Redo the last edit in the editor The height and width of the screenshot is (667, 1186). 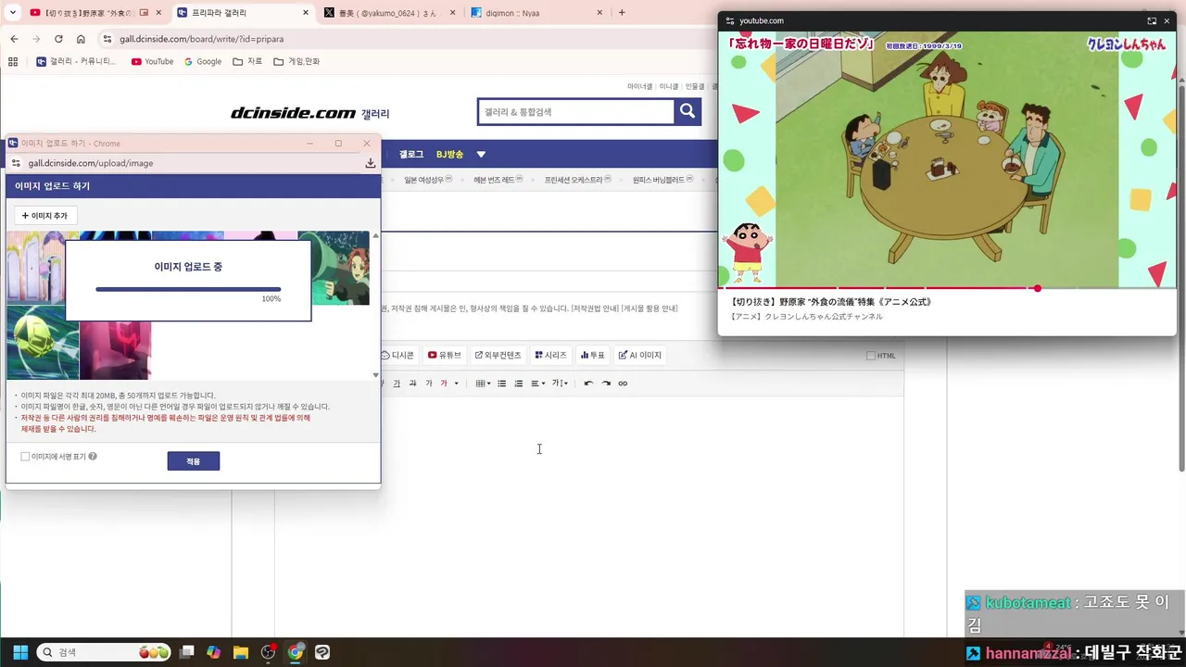[606, 384]
